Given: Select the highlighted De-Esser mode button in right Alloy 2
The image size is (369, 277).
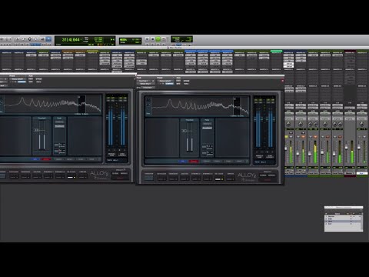Looking at the screenshot, I should tap(208, 128).
